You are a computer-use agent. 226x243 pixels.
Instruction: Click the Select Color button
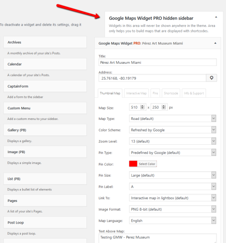[147, 164]
